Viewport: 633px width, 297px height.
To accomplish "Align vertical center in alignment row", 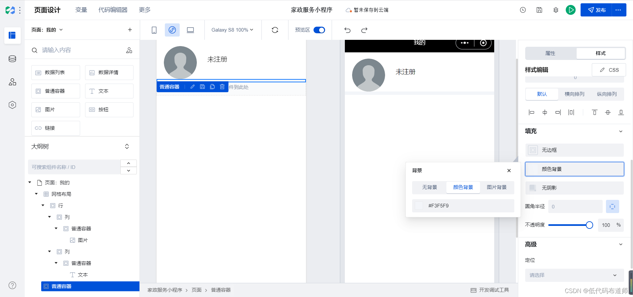I will coord(608,112).
